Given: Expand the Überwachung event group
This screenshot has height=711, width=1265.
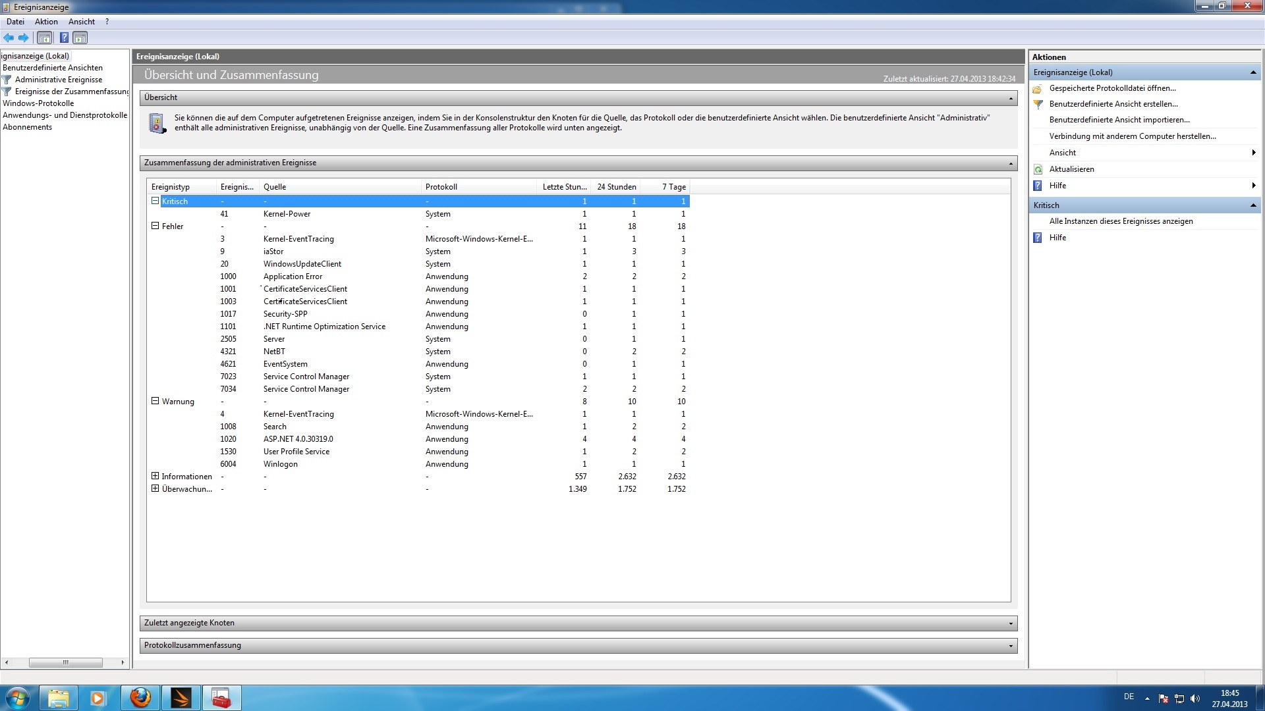Looking at the screenshot, I should pos(155,488).
